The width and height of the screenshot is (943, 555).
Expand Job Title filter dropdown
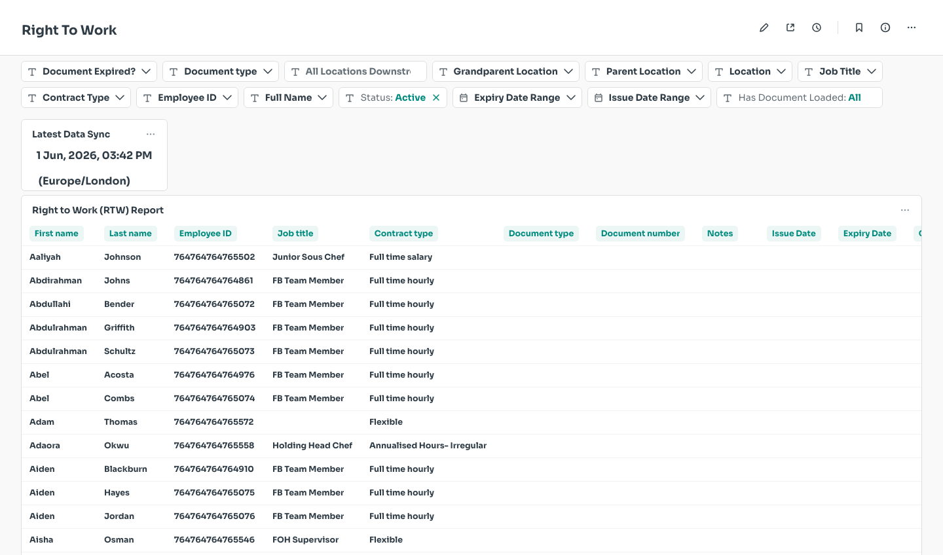pyautogui.click(x=840, y=71)
